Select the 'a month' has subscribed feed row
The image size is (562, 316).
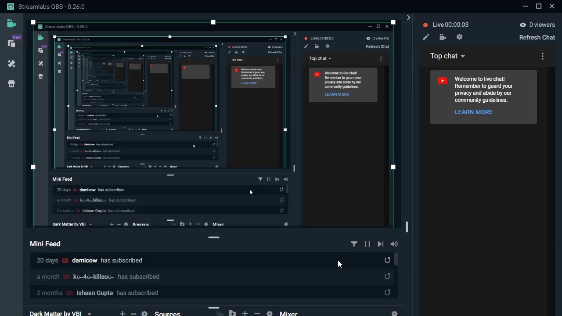point(212,276)
